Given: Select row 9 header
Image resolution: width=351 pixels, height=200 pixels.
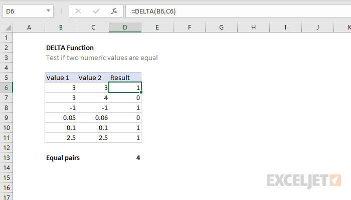Looking at the screenshot, I should (6, 117).
